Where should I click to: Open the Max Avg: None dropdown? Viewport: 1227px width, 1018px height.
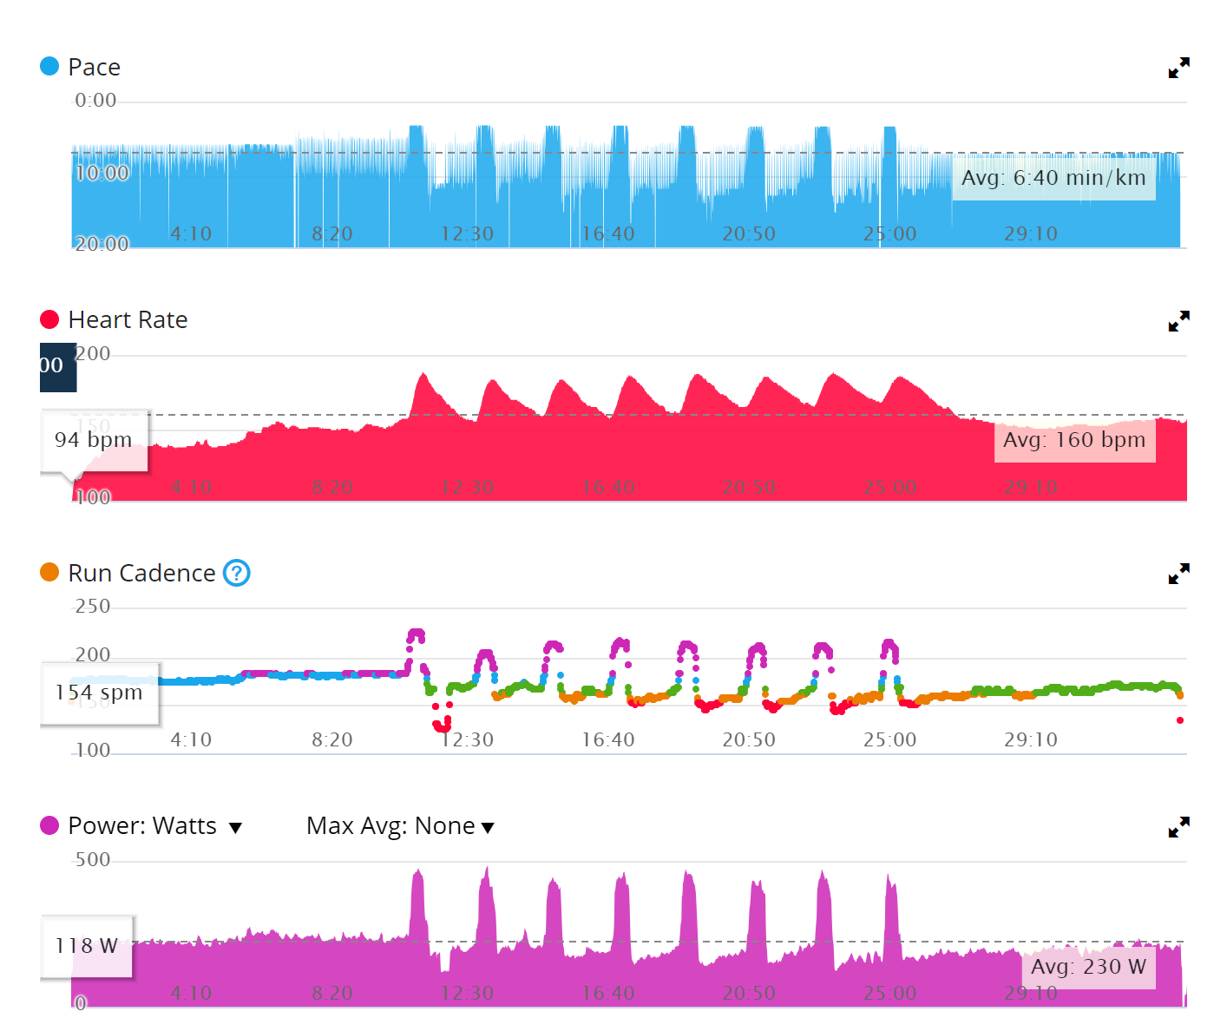tap(399, 826)
